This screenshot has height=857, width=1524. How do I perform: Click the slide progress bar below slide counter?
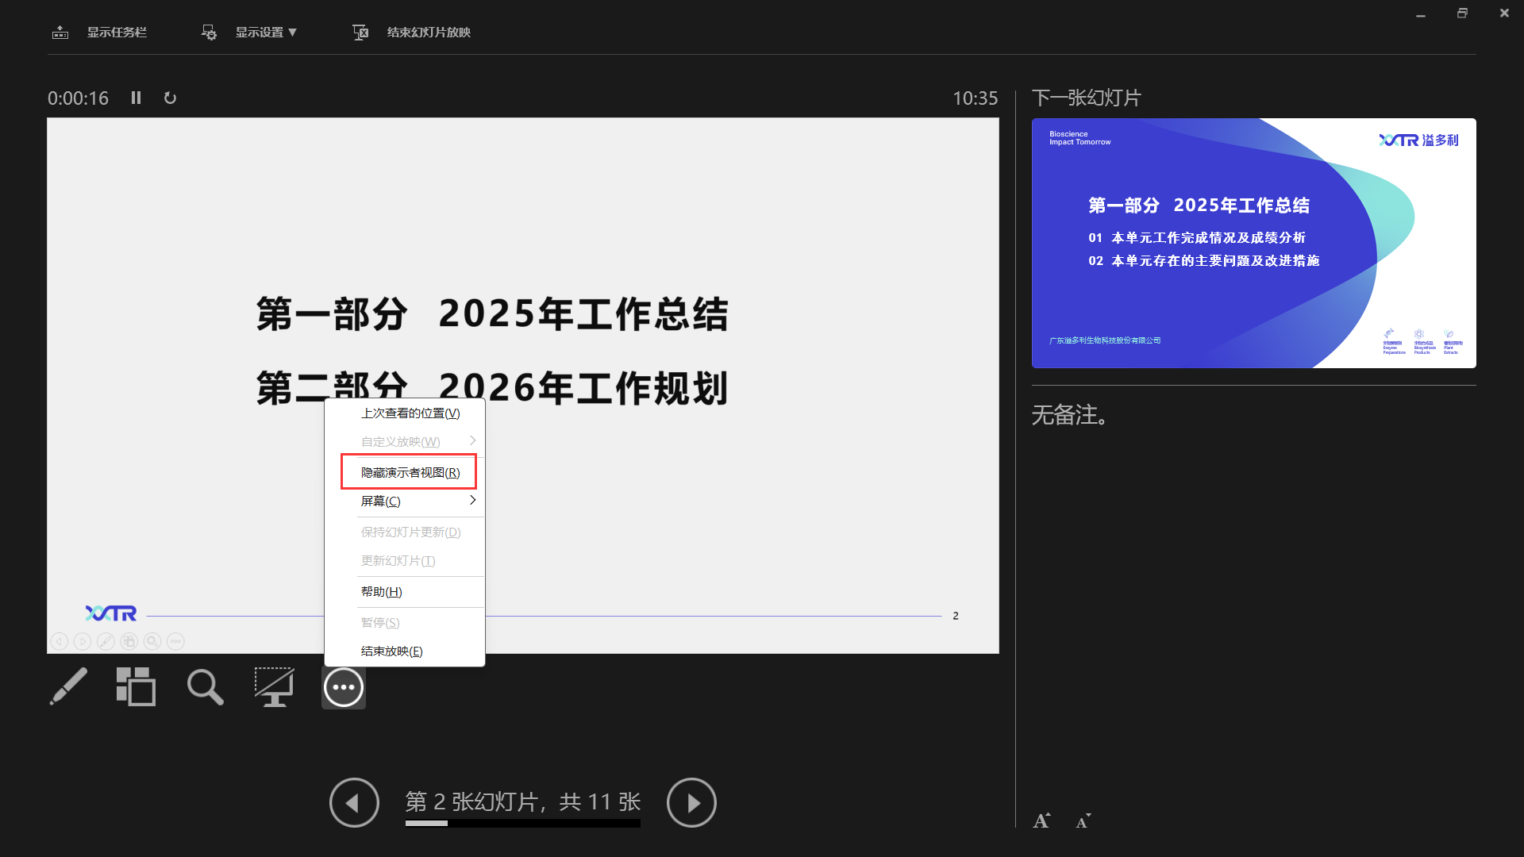[x=522, y=824]
